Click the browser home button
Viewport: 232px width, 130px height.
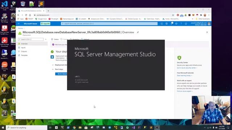[x=30, y=15]
